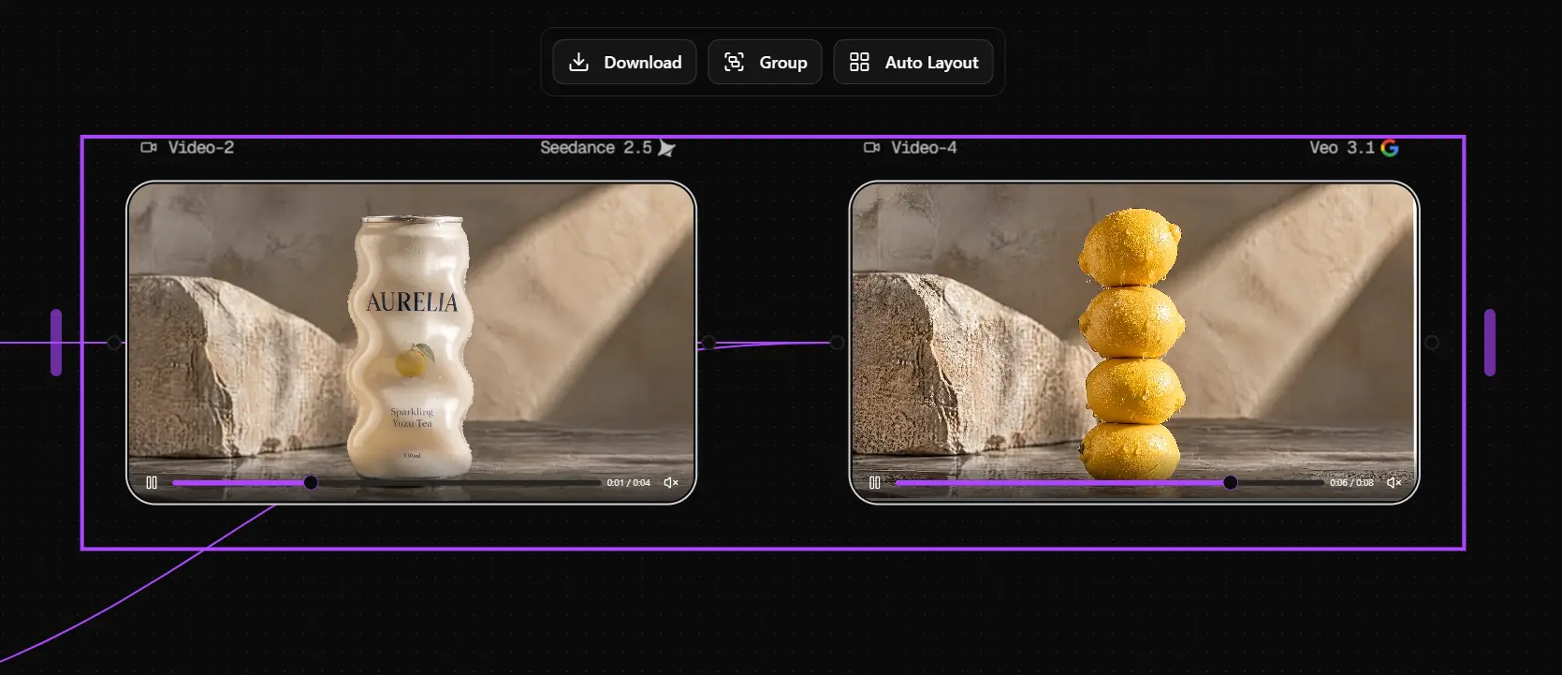
Task: Click the Google logo icon
Action: [x=1390, y=148]
